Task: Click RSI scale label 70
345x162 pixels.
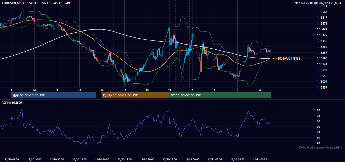Action: pyautogui.click(x=319, y=116)
